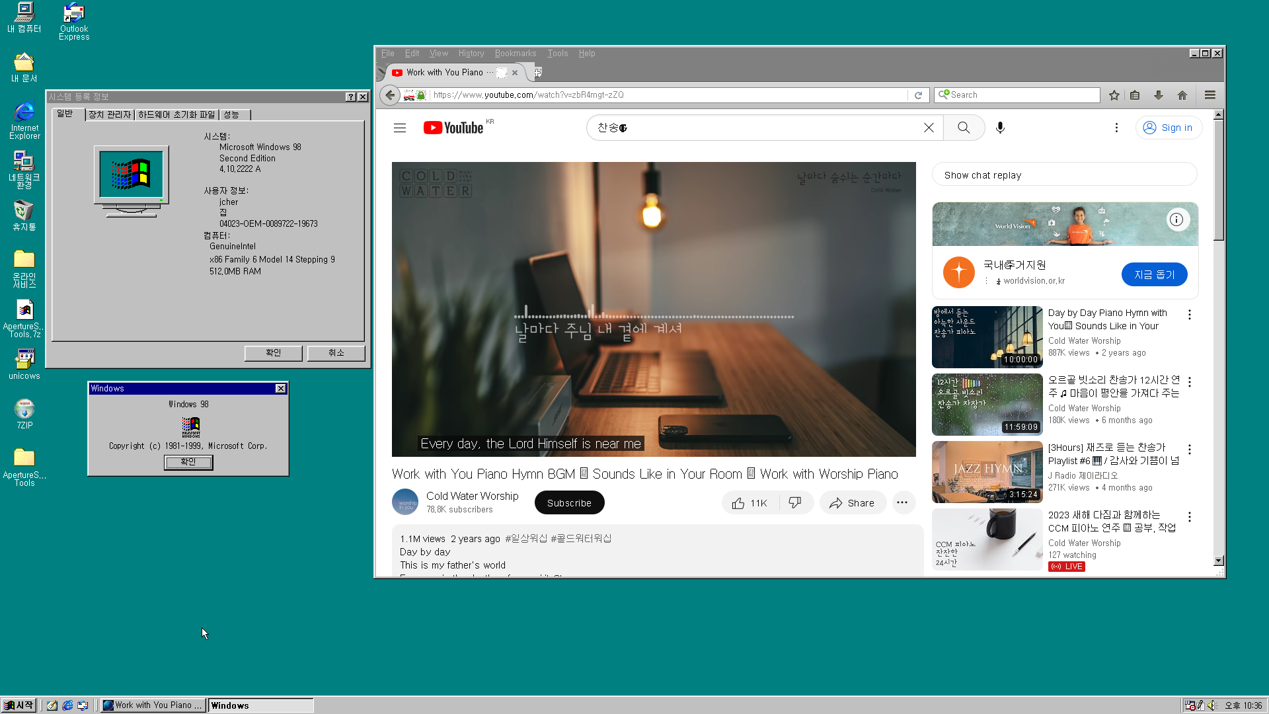Go back in browser

(390, 95)
